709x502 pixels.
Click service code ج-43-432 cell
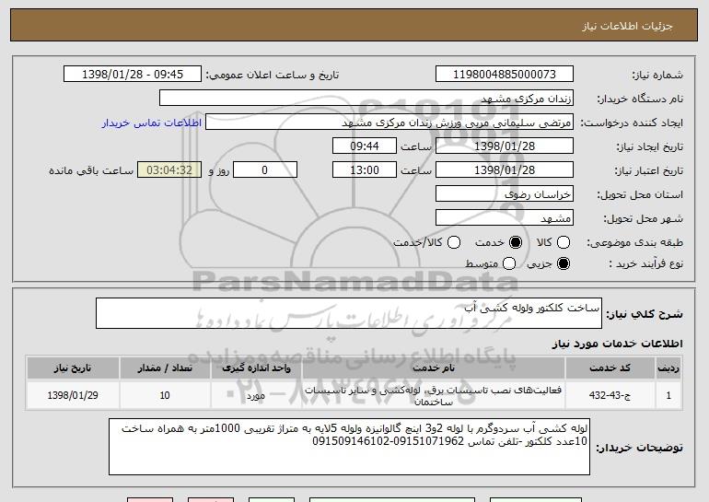610,395
